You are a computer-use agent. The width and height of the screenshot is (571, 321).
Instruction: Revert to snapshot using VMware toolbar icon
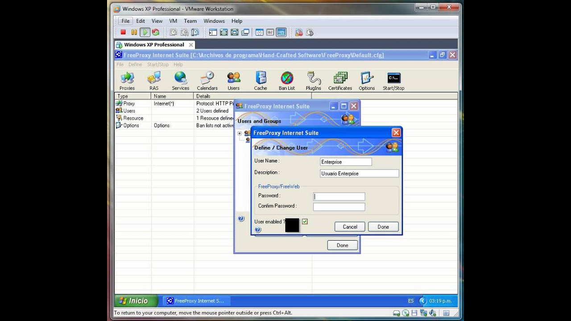[184, 32]
